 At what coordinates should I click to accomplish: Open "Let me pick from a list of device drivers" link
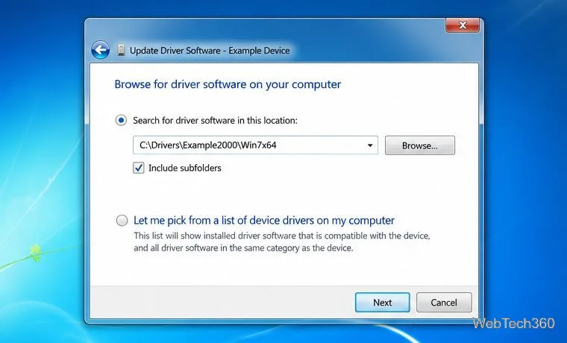(x=264, y=220)
